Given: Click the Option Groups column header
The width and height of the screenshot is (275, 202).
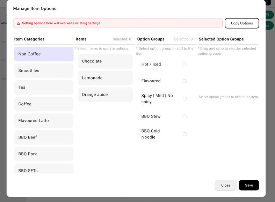Looking at the screenshot, I should pos(151,39).
